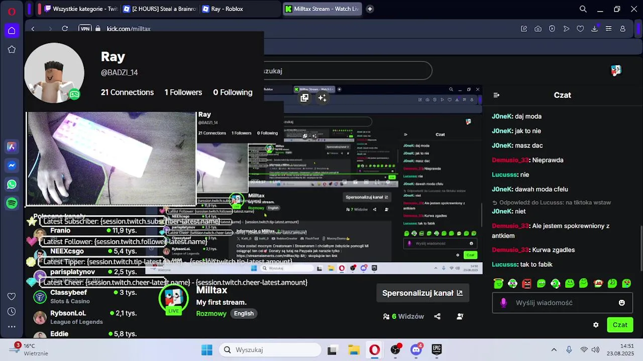Screen dimensions: 643x361
Task: Reload the kick.com page
Action: 65,29
